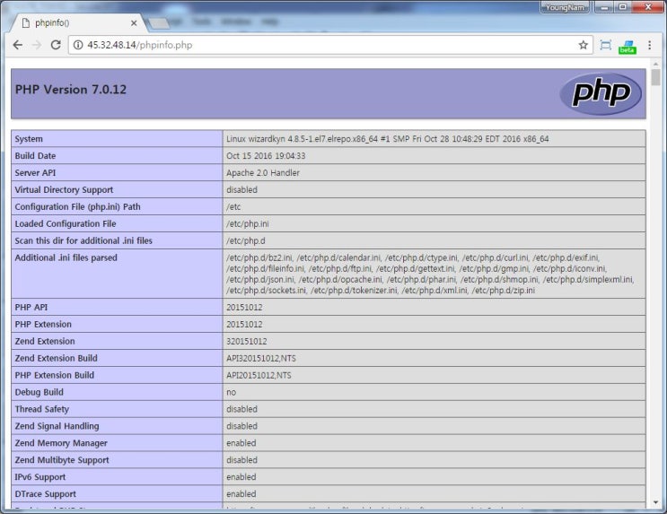Click the YoungNam profile button

point(565,7)
